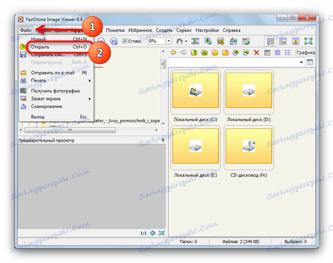Start the slideshow using the filmstrip play icon
This screenshot has width=333, height=263.
195,41
